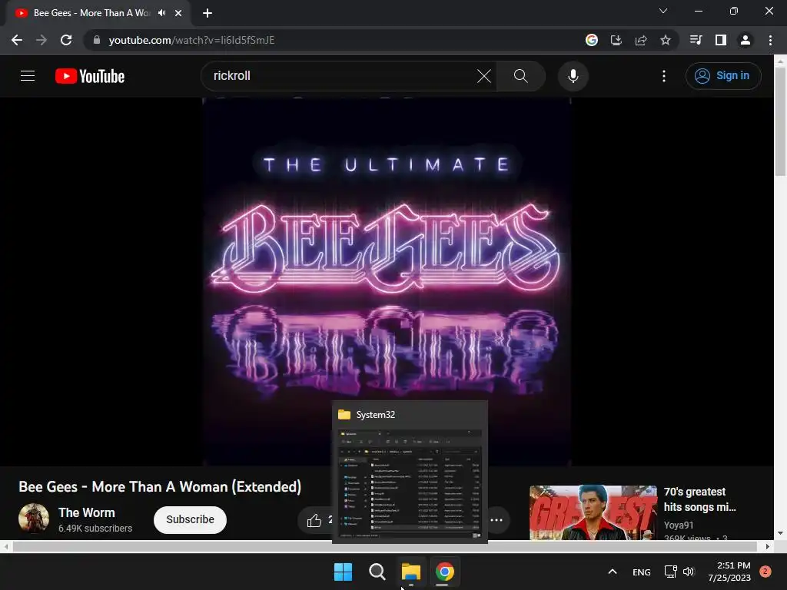Click the System32 window preview thumbnail
Image resolution: width=787 pixels, height=590 pixels.
pyautogui.click(x=410, y=486)
